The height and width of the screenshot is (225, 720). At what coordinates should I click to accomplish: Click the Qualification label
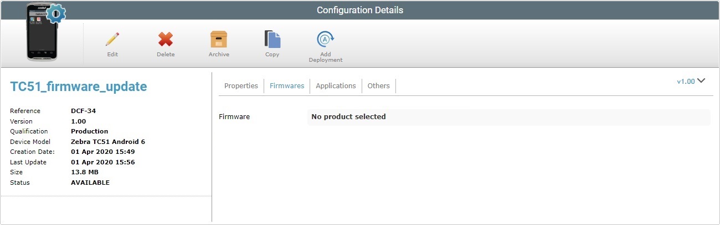pos(29,131)
